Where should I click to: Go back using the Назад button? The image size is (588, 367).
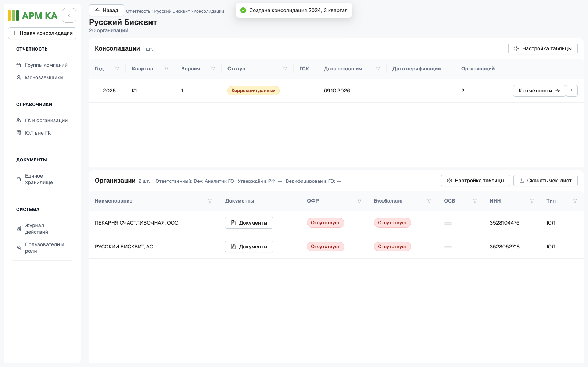click(107, 10)
